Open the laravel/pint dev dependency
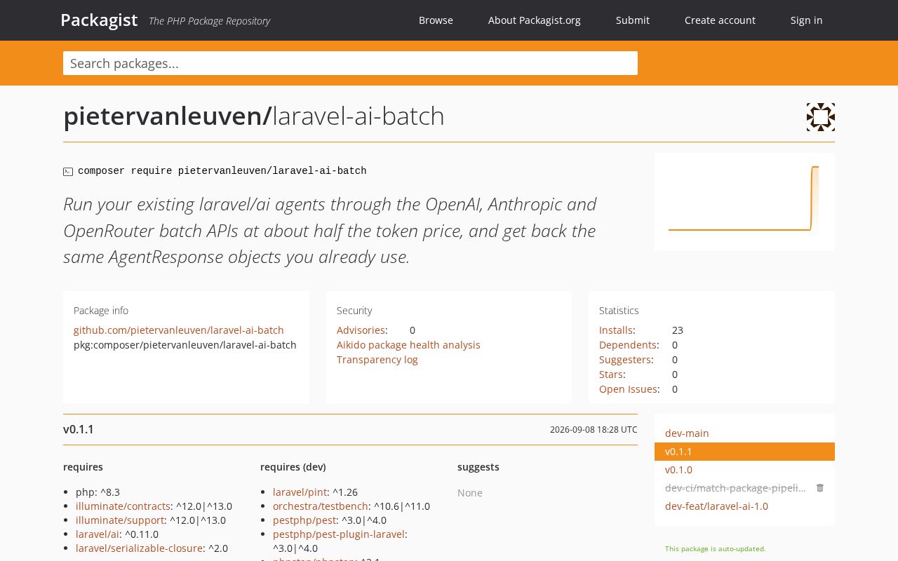 tap(300, 492)
